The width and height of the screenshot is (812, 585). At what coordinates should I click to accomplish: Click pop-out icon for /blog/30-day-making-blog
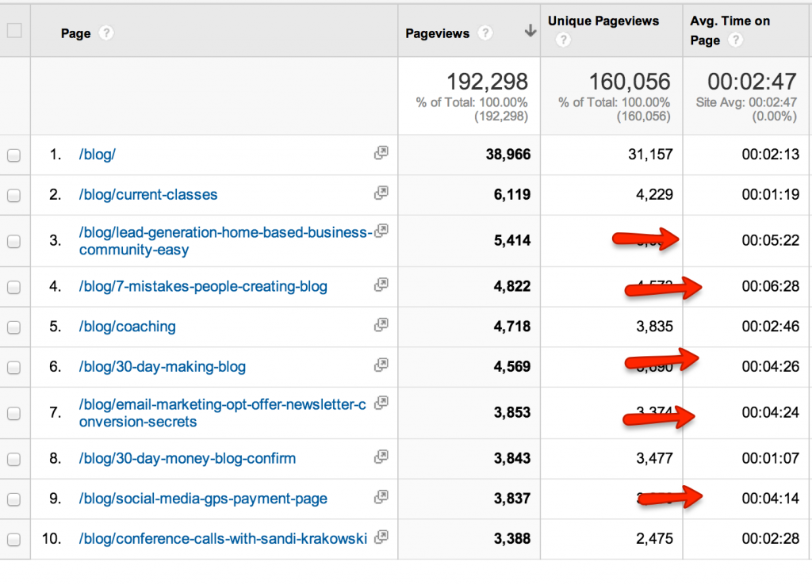pos(381,363)
